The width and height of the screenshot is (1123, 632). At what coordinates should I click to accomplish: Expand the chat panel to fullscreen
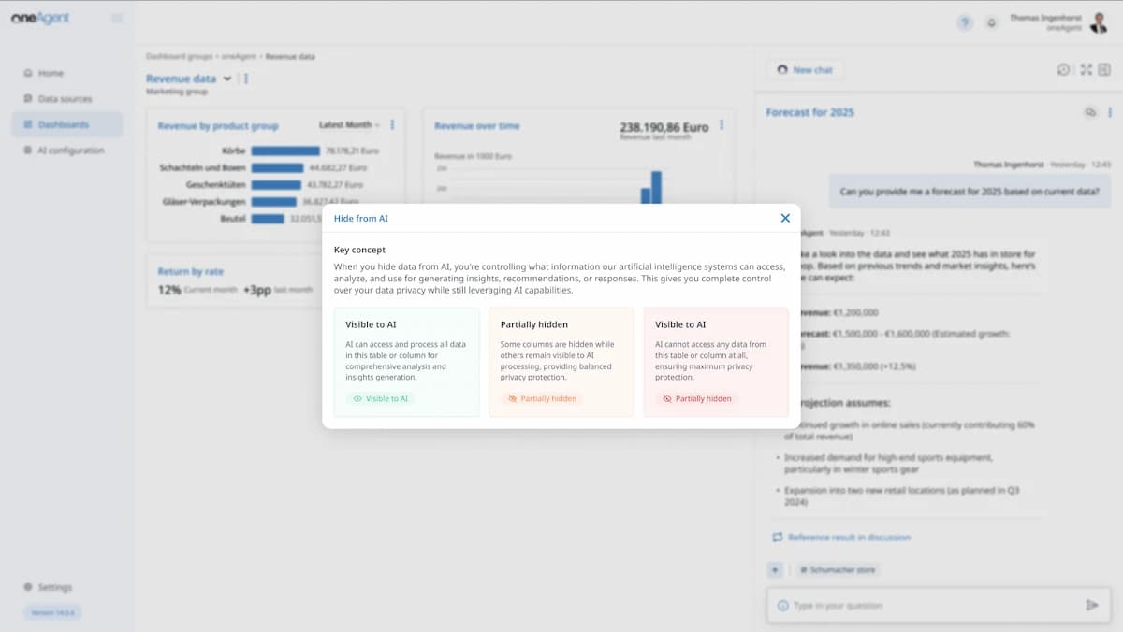tap(1086, 69)
